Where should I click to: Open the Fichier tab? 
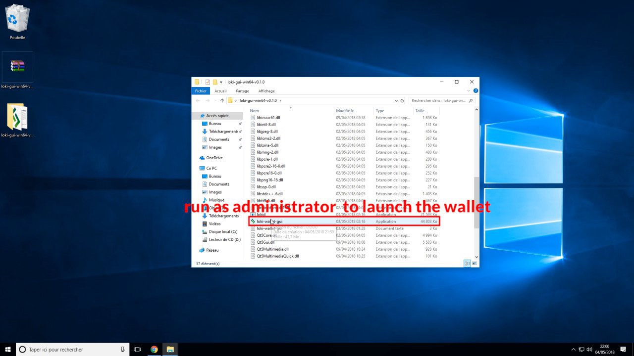tap(201, 91)
